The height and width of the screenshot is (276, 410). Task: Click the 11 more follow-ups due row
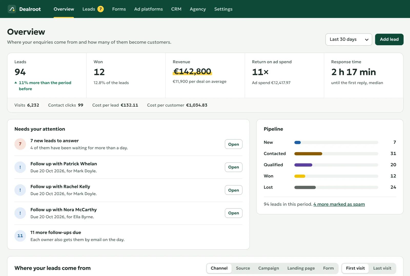128,236
